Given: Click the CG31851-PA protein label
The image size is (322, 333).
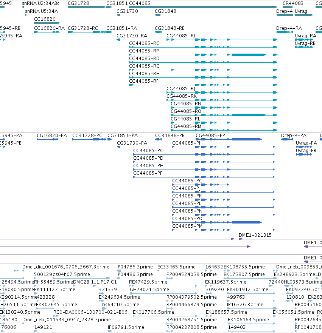Looking at the screenshot, I should pyautogui.click(x=123, y=136).
